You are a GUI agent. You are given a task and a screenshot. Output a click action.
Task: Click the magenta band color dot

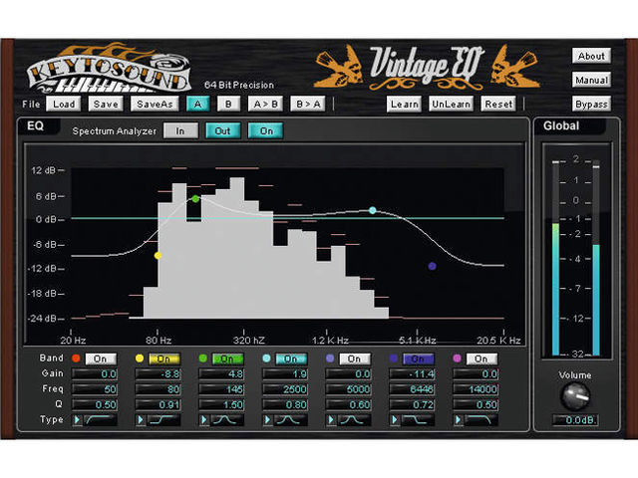[x=457, y=358]
